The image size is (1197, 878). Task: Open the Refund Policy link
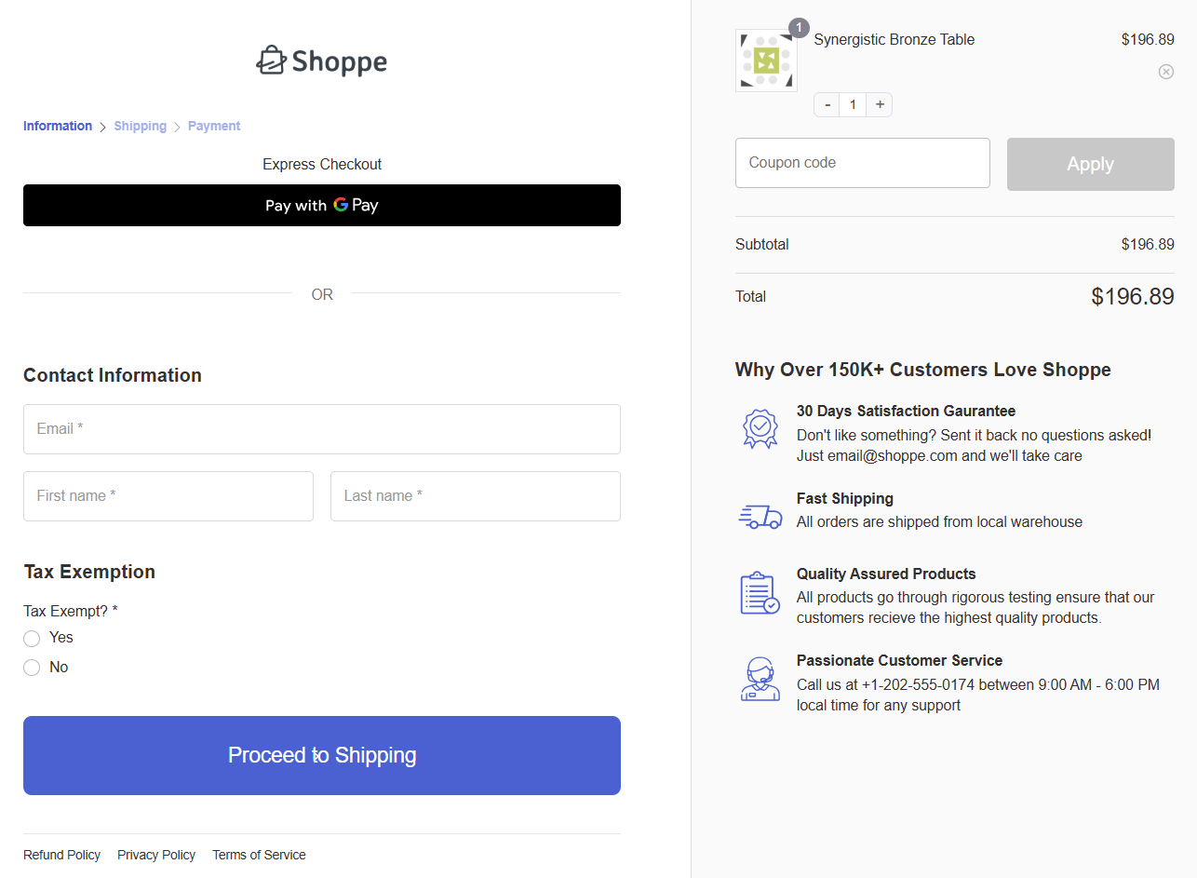coord(61,855)
